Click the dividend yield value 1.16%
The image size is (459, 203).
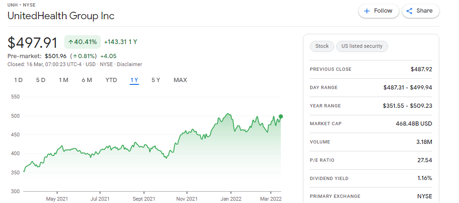point(425,179)
